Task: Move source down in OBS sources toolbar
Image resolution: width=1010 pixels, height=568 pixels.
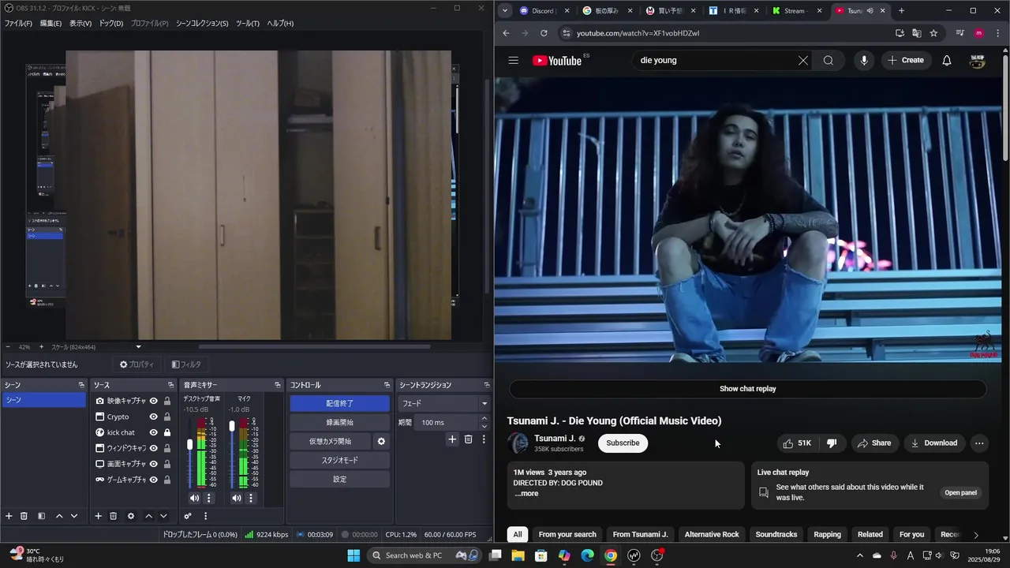Action: click(163, 516)
